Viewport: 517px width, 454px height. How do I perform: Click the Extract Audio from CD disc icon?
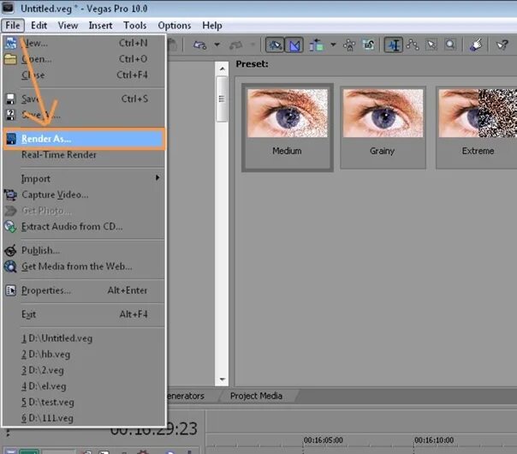pyautogui.click(x=10, y=227)
